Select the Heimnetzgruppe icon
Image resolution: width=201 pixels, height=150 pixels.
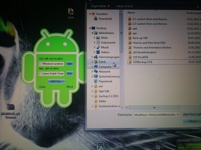click(x=95, y=57)
